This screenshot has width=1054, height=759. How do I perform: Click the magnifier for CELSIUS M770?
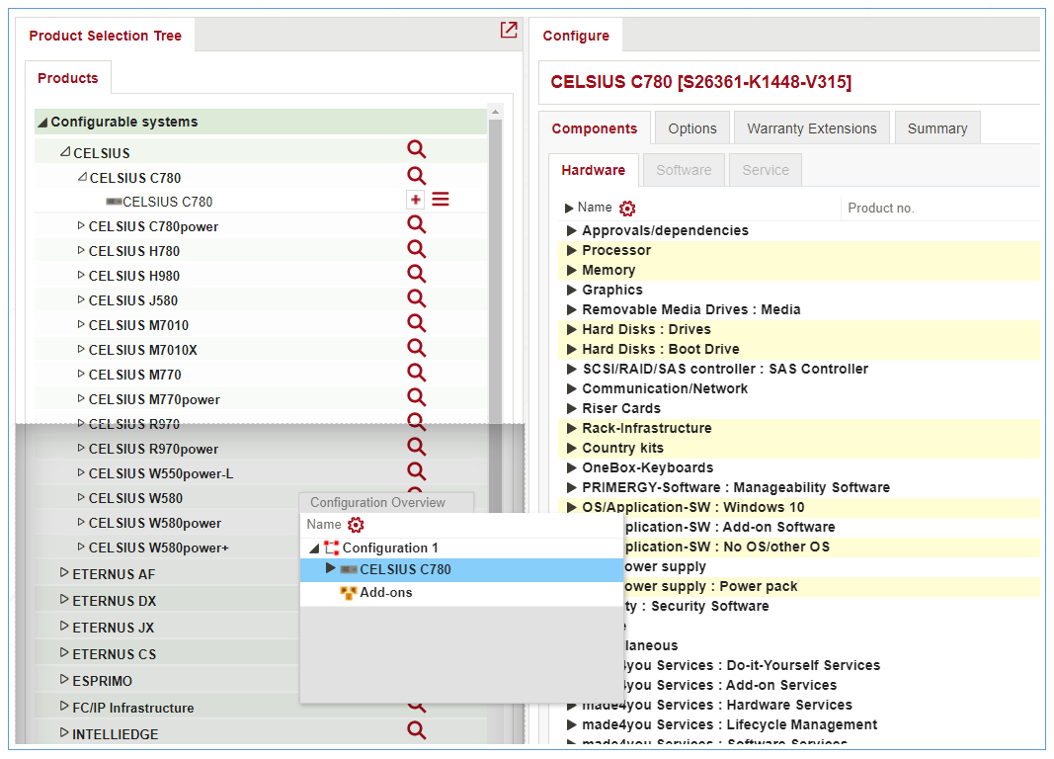coord(417,373)
